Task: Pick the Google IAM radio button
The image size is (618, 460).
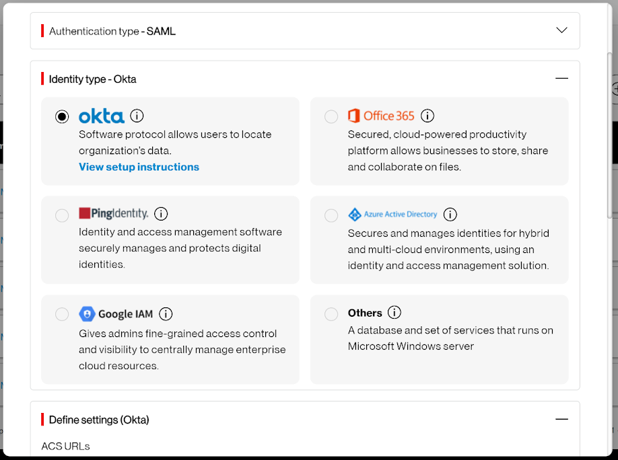Action: point(62,314)
